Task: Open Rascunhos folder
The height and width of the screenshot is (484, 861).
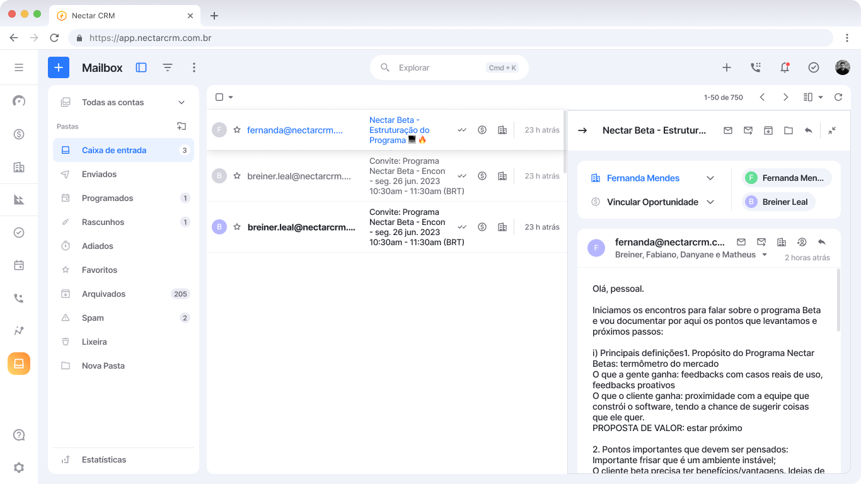Action: tap(124, 222)
